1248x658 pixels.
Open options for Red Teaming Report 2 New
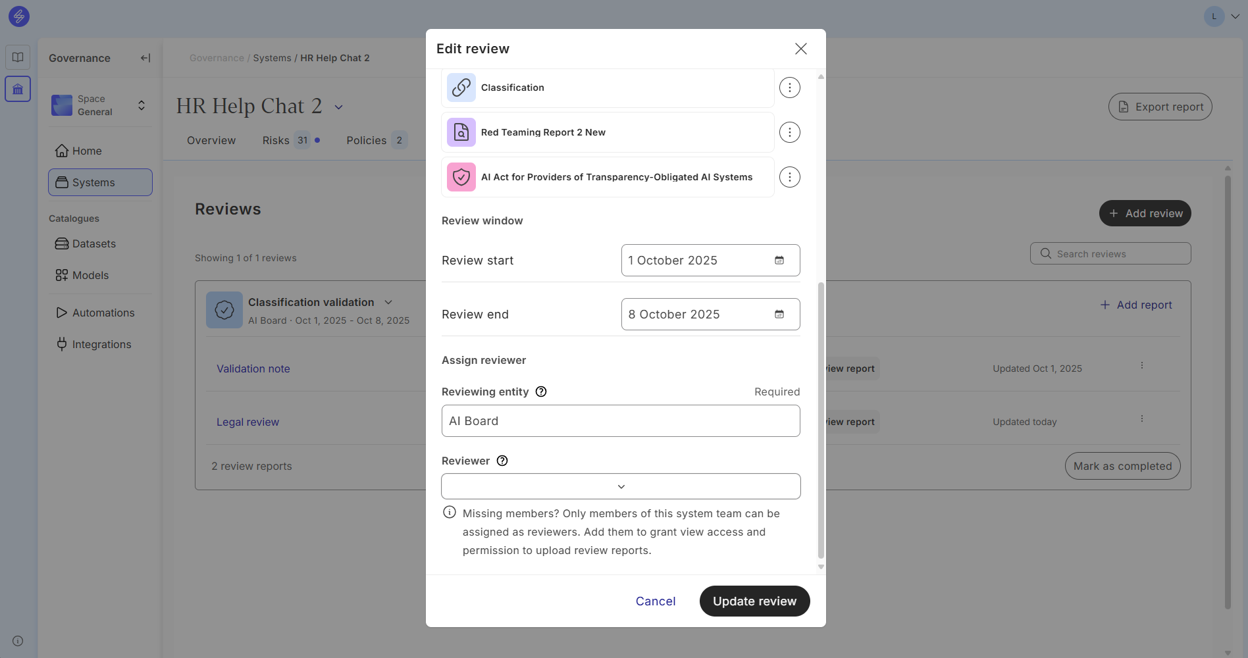(x=789, y=132)
